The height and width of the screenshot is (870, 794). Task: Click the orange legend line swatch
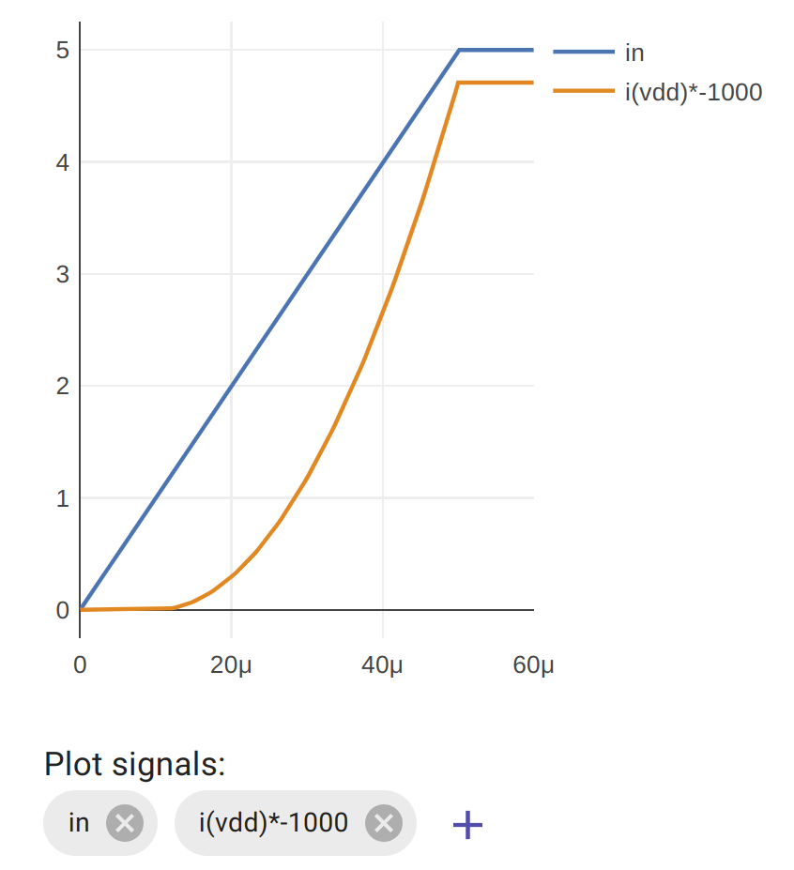[584, 90]
